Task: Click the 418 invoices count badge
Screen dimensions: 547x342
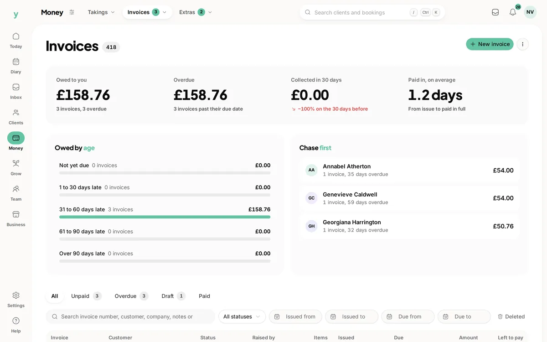Action: pos(111,47)
